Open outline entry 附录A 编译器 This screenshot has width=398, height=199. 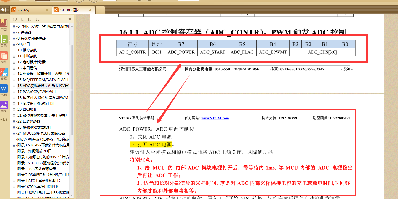tap(43, 139)
